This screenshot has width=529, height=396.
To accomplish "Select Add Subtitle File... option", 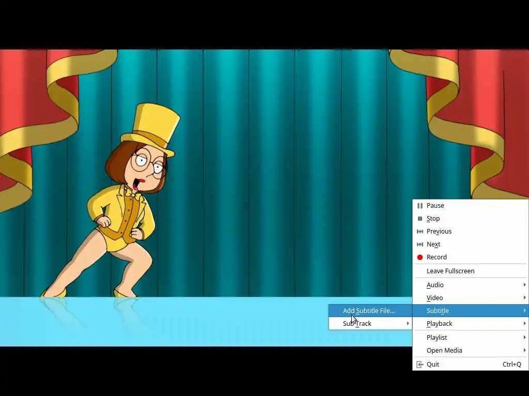I will click(x=370, y=311).
